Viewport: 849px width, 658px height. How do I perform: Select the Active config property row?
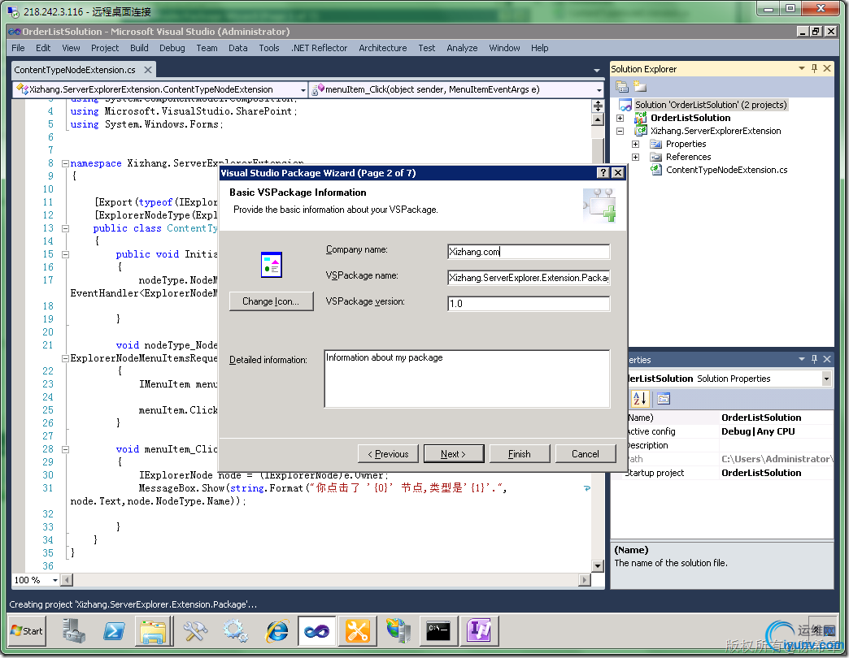click(x=730, y=431)
